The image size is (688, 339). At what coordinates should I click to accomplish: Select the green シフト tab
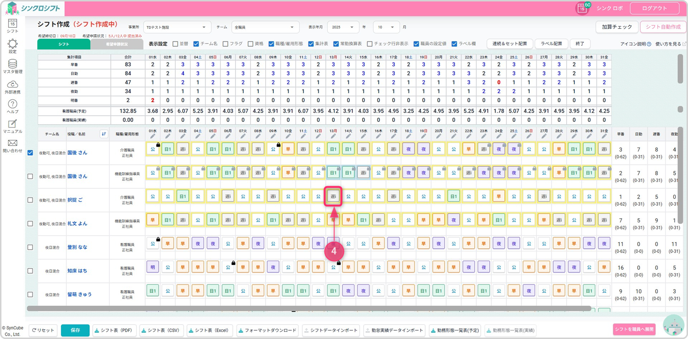point(64,44)
